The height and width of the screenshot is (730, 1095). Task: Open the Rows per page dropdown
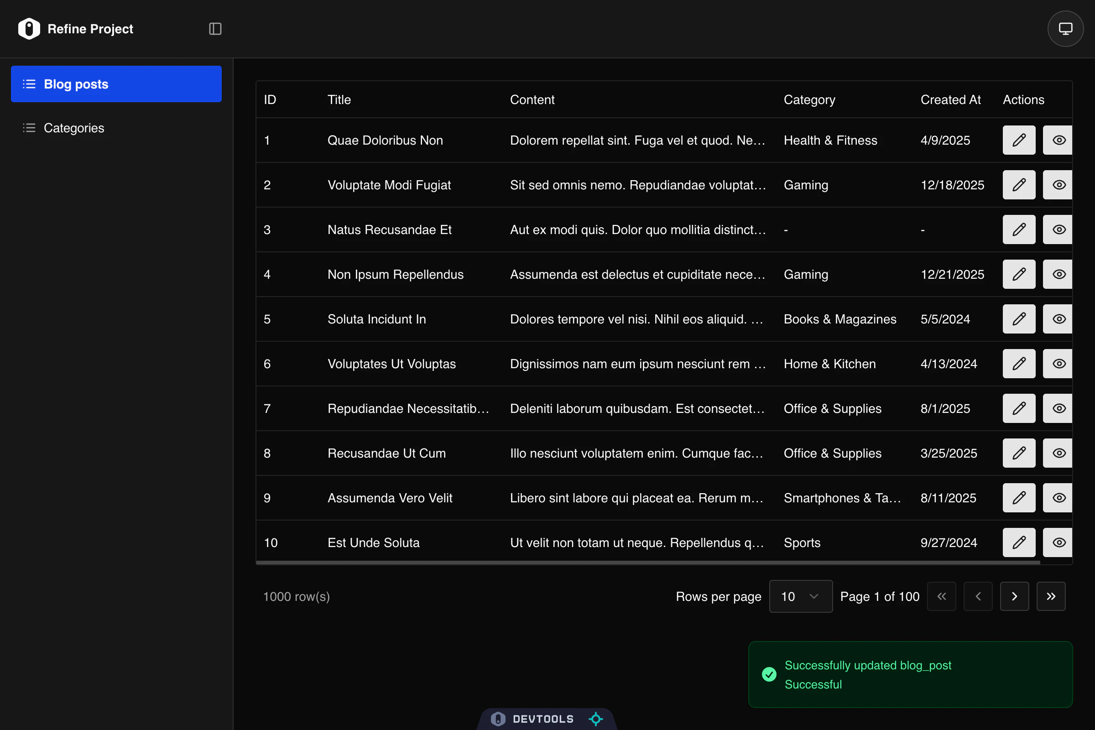pyautogui.click(x=800, y=596)
